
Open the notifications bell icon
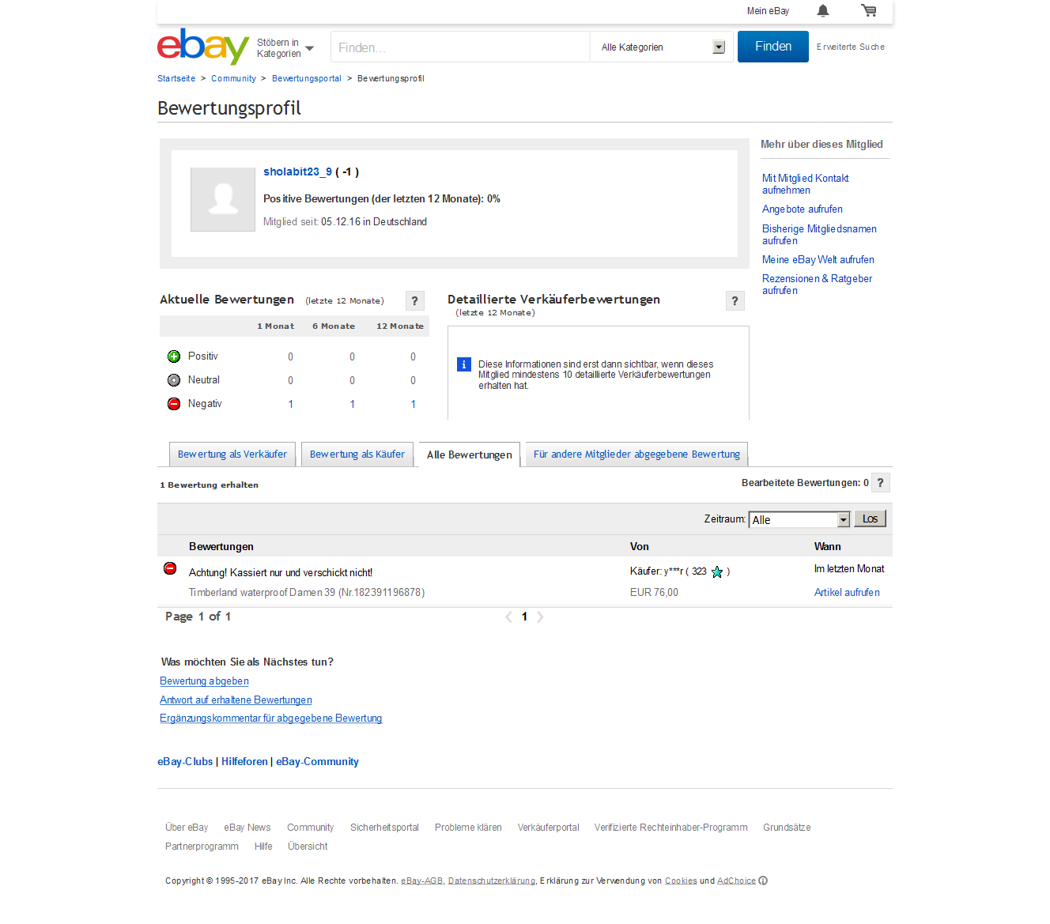pos(823,11)
